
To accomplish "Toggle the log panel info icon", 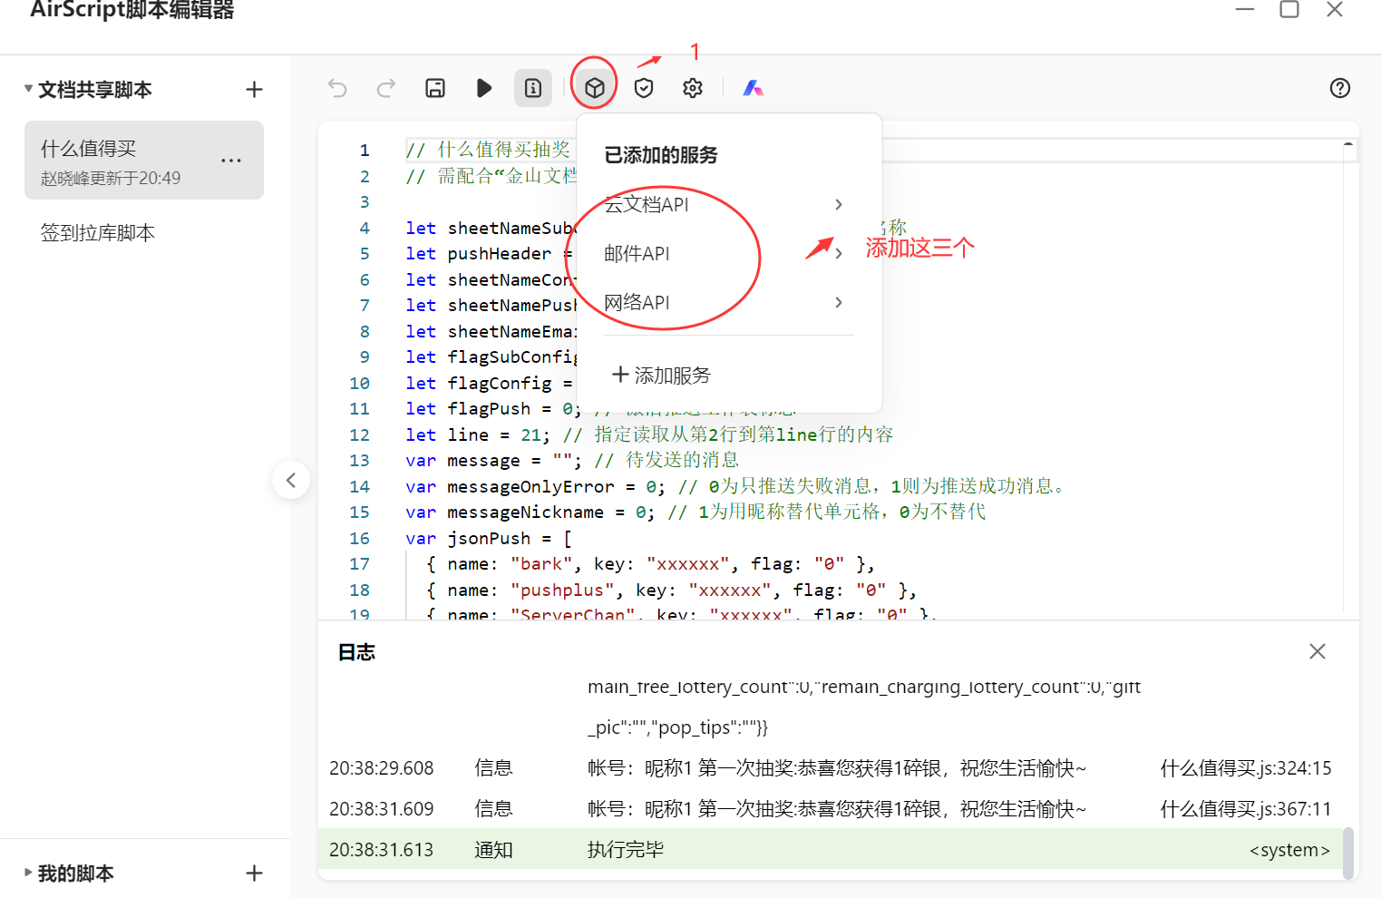I will [x=533, y=88].
